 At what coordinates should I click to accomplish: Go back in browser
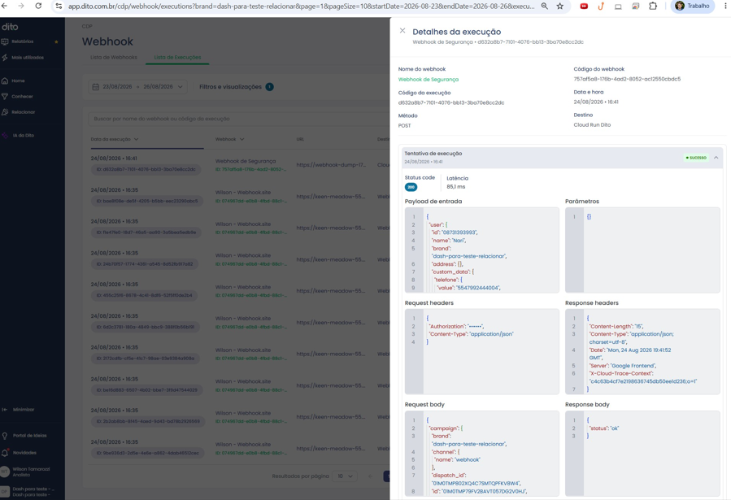click(5, 6)
